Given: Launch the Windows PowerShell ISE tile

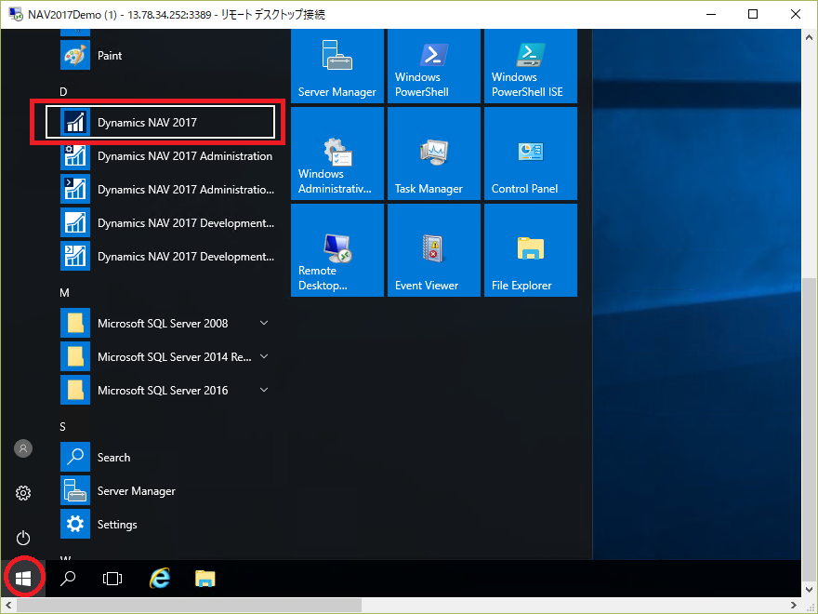Looking at the screenshot, I should (x=531, y=66).
